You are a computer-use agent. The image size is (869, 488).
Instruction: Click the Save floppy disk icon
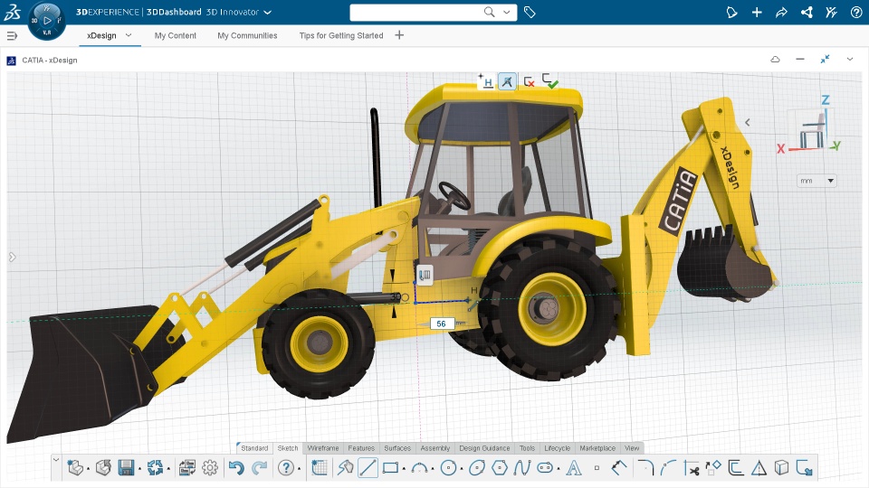(x=127, y=468)
